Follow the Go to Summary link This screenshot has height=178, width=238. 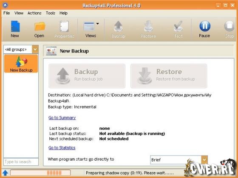click(62, 118)
